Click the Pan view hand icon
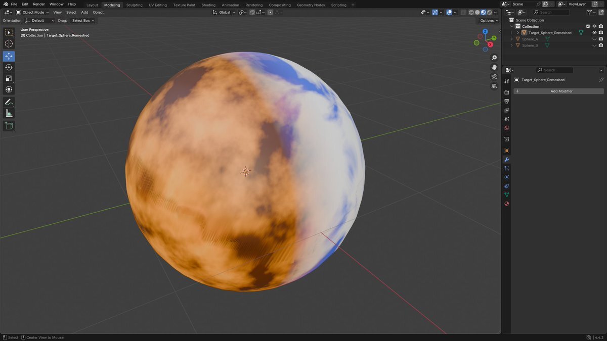 pyautogui.click(x=494, y=67)
